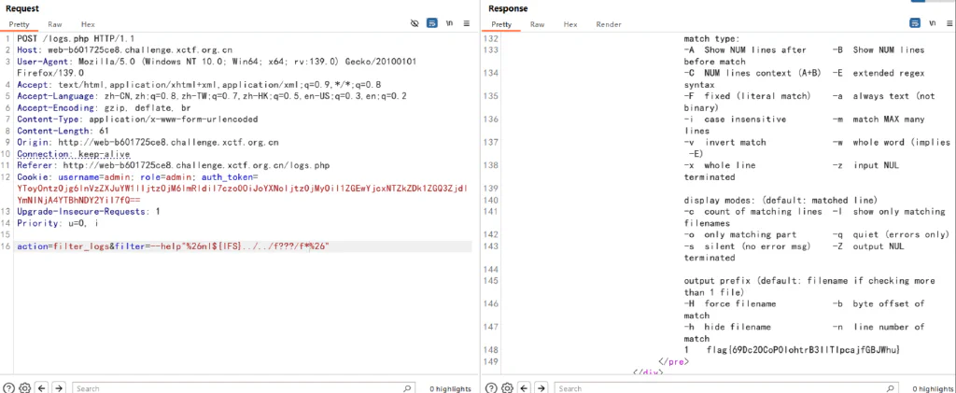Click 'Upgrade-Insecure-Requests: 1' header
This screenshot has width=956, height=393.
coord(89,211)
